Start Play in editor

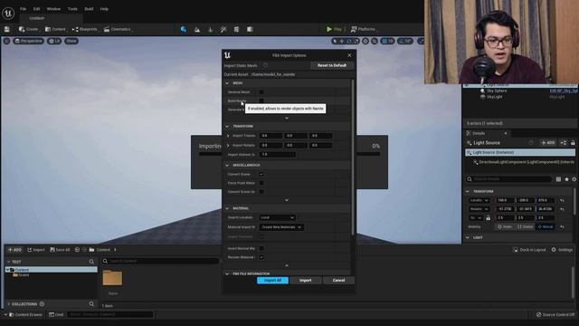[334, 29]
